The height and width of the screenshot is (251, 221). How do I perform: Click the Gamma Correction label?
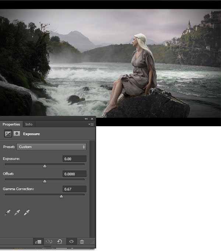point(18,189)
